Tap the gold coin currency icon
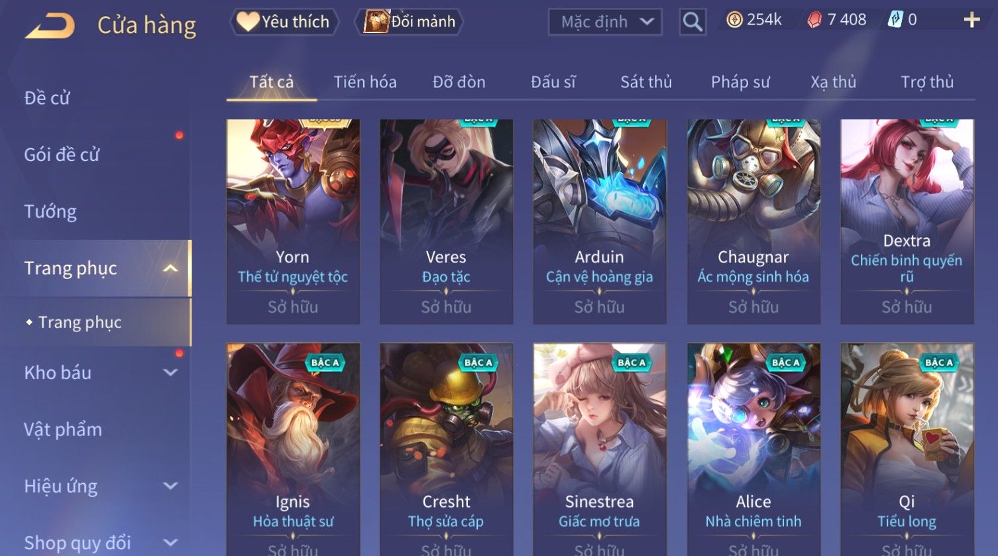This screenshot has width=998, height=556. tap(734, 20)
